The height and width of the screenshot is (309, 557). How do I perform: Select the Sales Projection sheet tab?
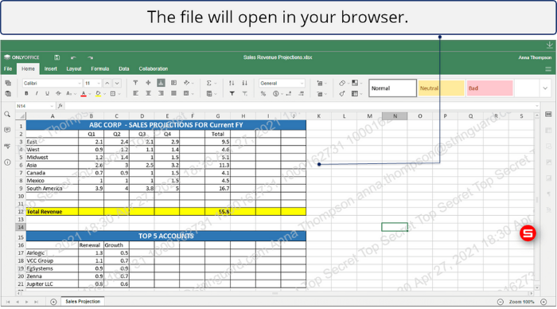click(83, 302)
